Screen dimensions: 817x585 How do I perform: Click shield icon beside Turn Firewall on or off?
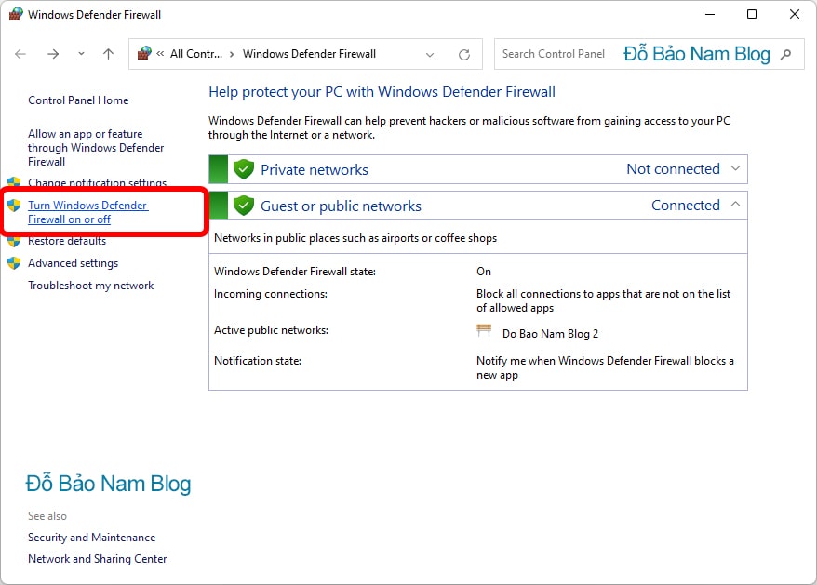14,206
